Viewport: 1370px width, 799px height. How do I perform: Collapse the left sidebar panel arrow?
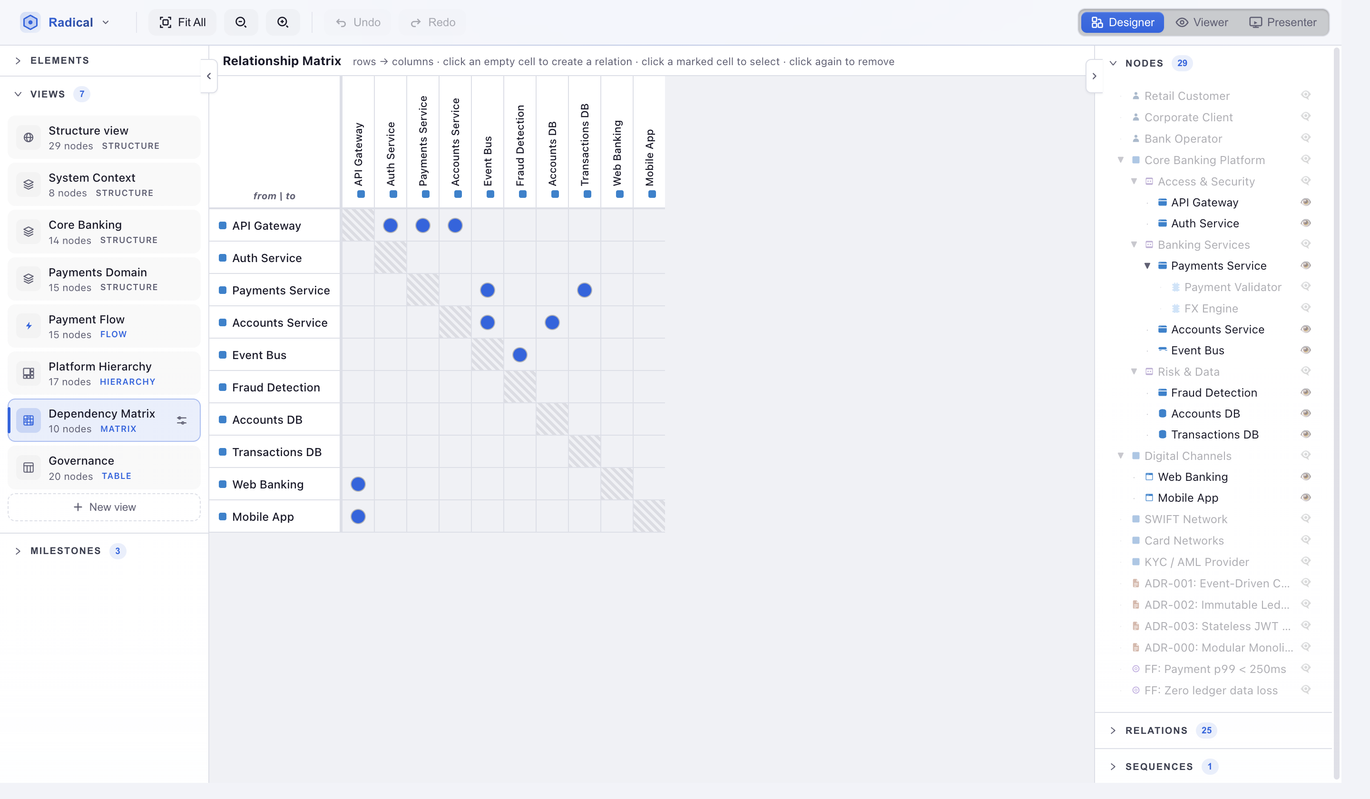(x=209, y=76)
